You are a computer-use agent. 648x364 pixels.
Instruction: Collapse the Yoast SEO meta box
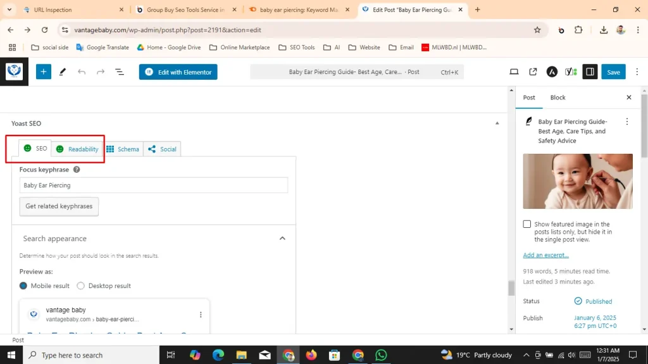[x=497, y=123]
